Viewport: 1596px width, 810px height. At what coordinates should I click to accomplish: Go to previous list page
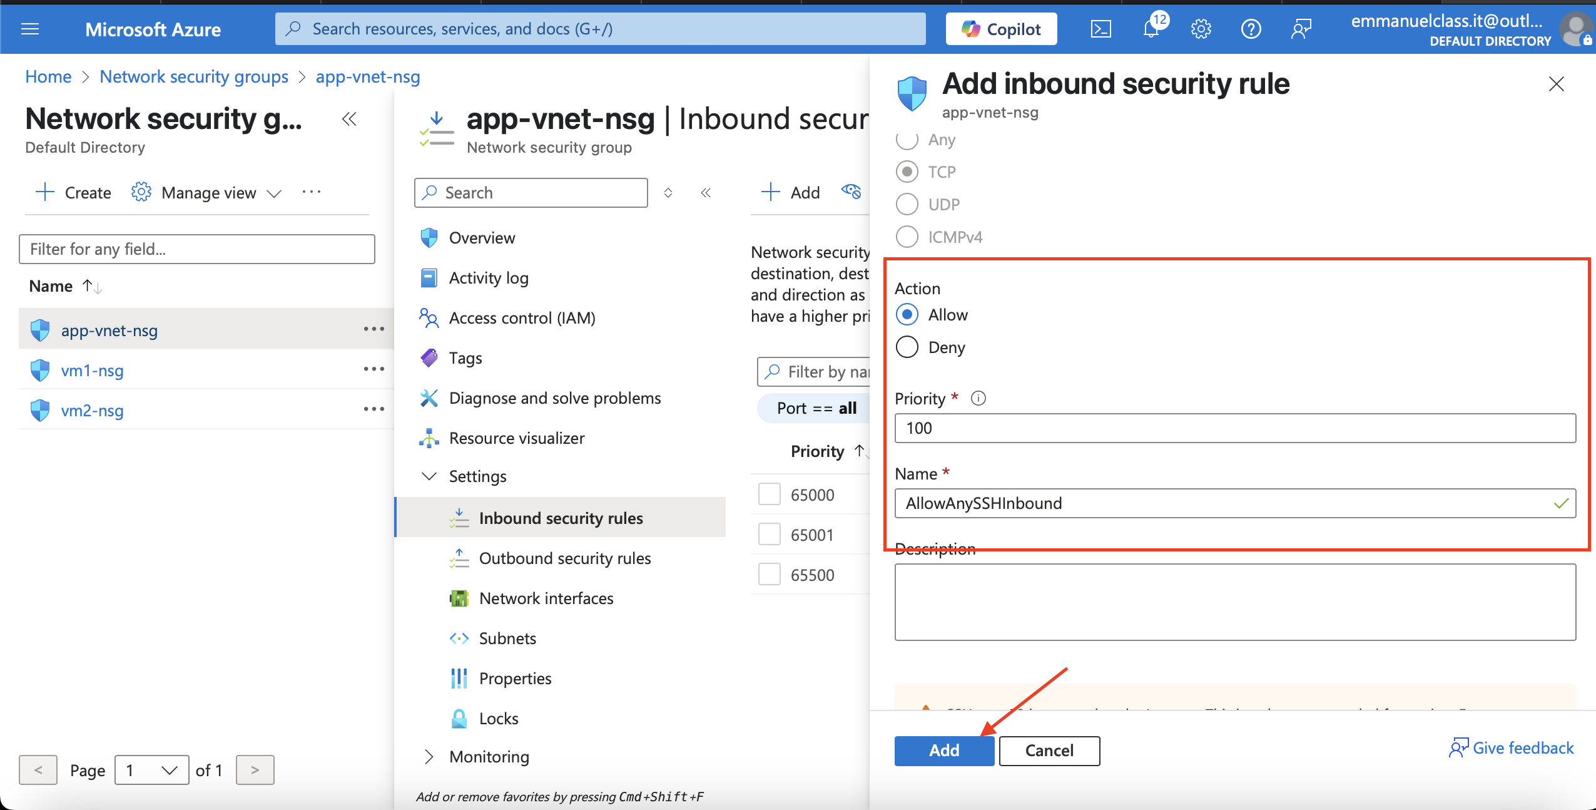(38, 770)
